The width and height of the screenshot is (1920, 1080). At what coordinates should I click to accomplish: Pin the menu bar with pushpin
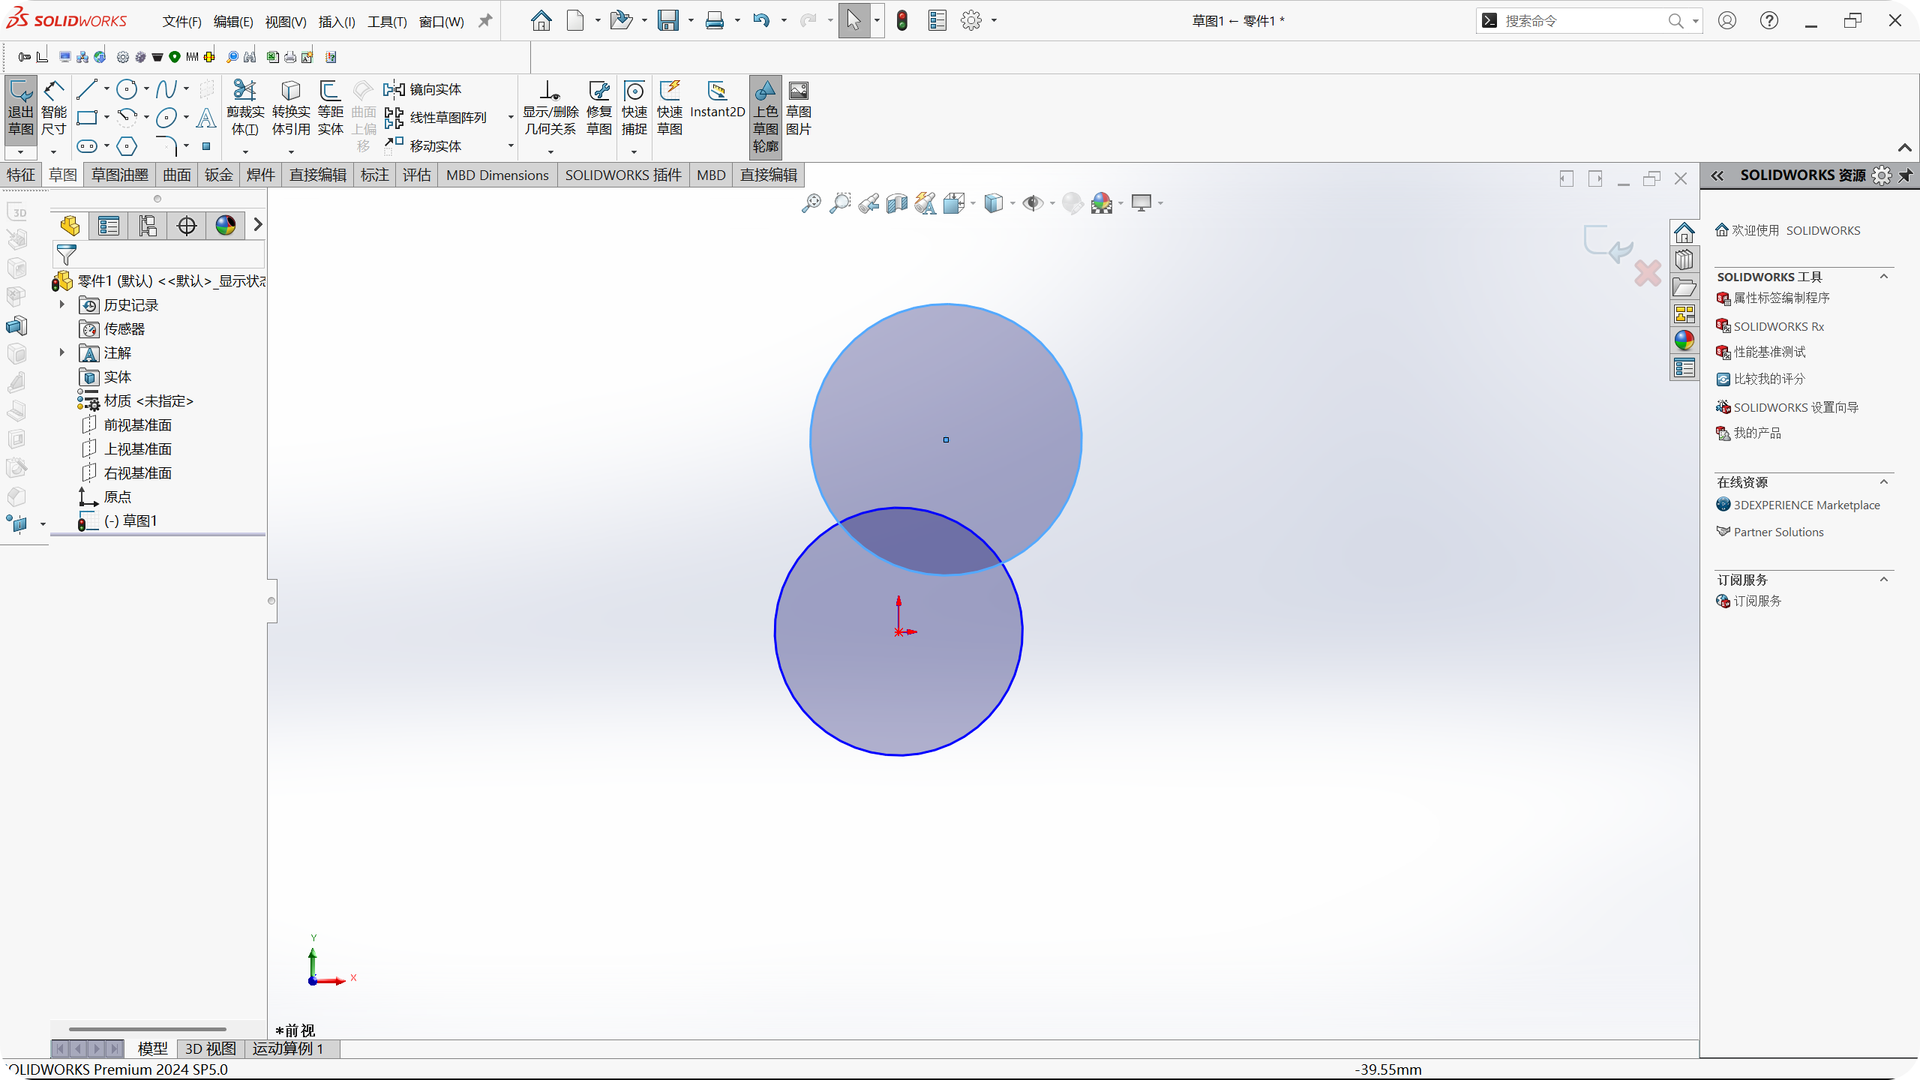[x=485, y=21]
